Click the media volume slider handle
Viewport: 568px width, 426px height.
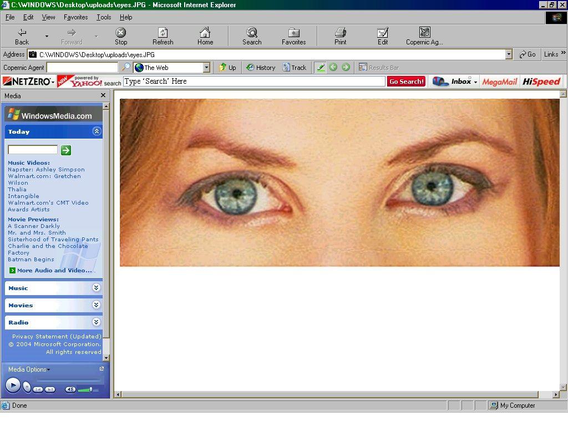pyautogui.click(x=91, y=389)
